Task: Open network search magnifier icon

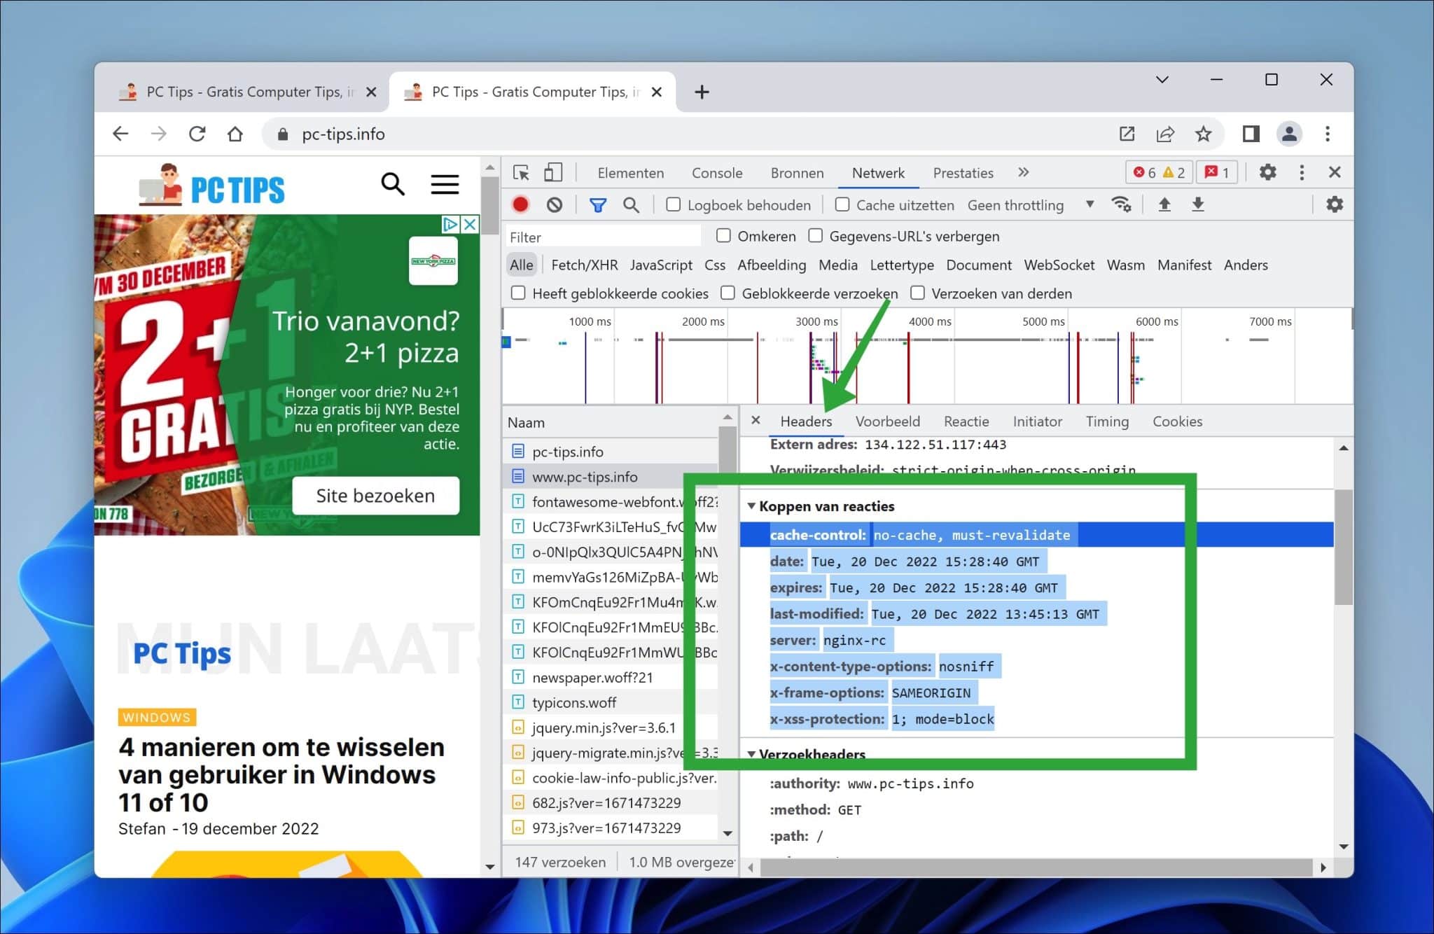Action: click(631, 204)
